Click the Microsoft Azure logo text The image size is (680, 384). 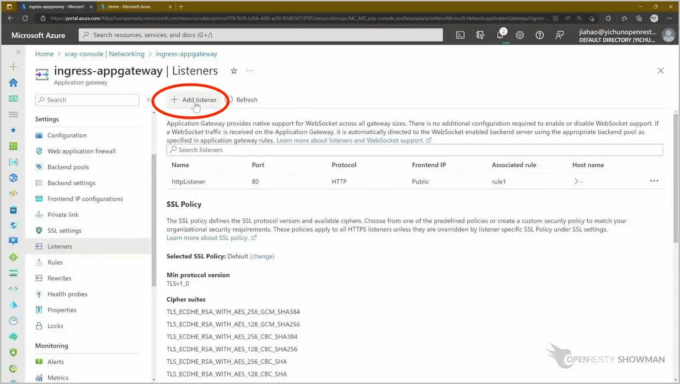(38, 35)
